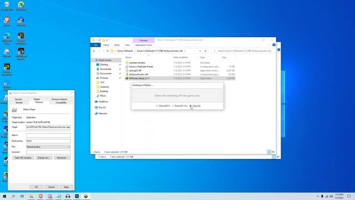Switch to Security tab in Properties
The image size is (355, 200).
(18, 99)
